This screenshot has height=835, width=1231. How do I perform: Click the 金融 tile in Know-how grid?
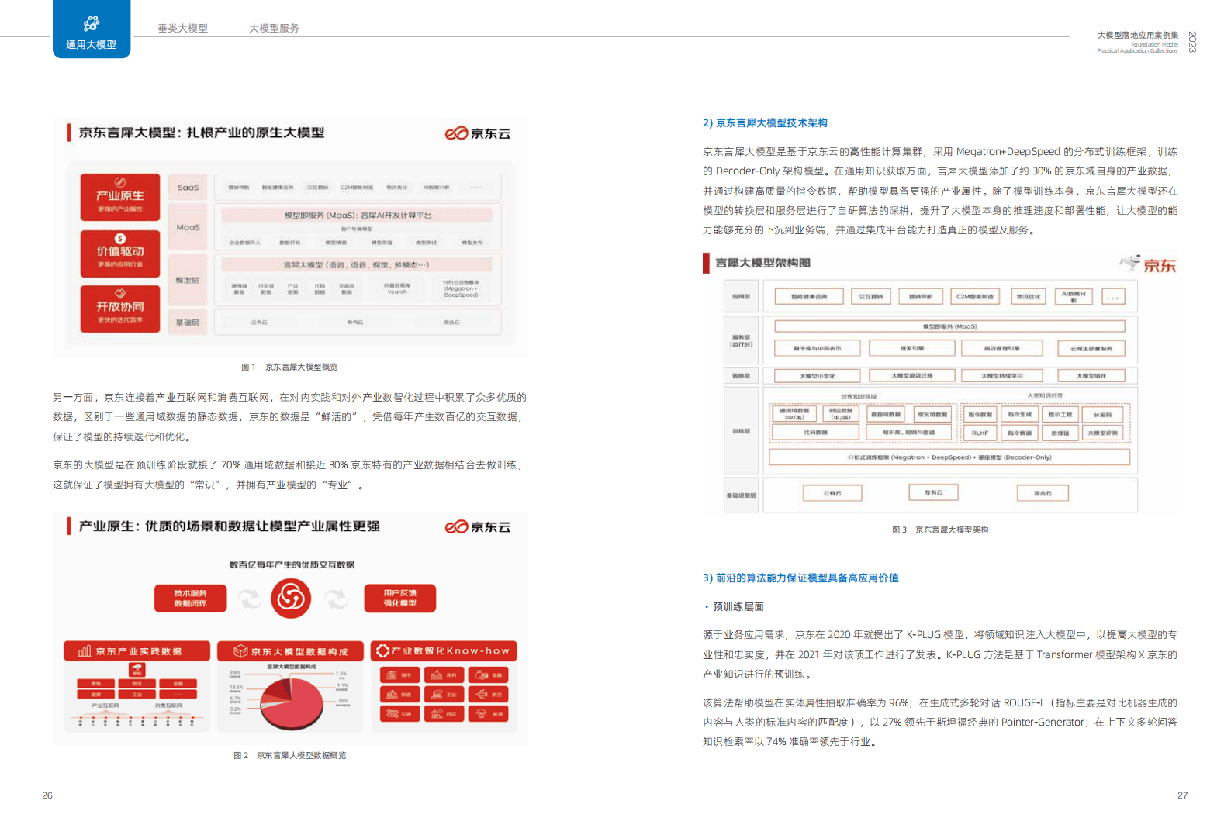pos(489,675)
